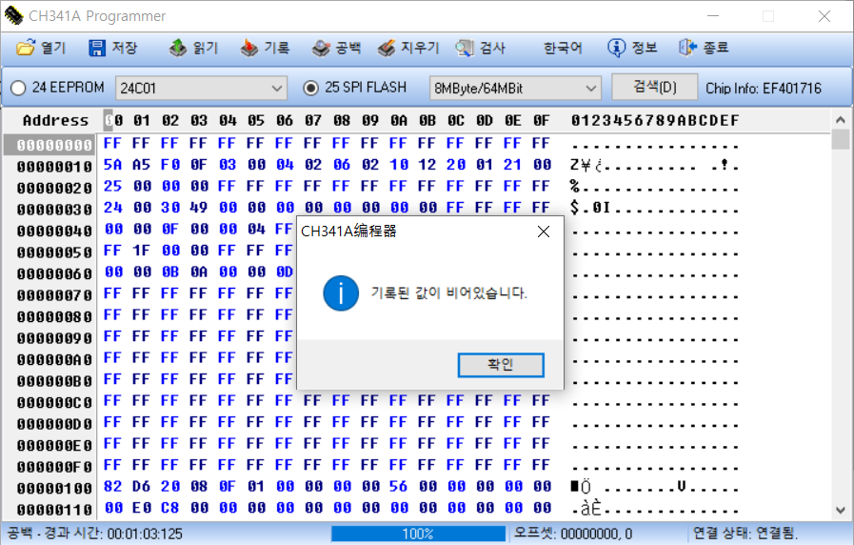Click the hex view scroll up arrow

coord(840,119)
